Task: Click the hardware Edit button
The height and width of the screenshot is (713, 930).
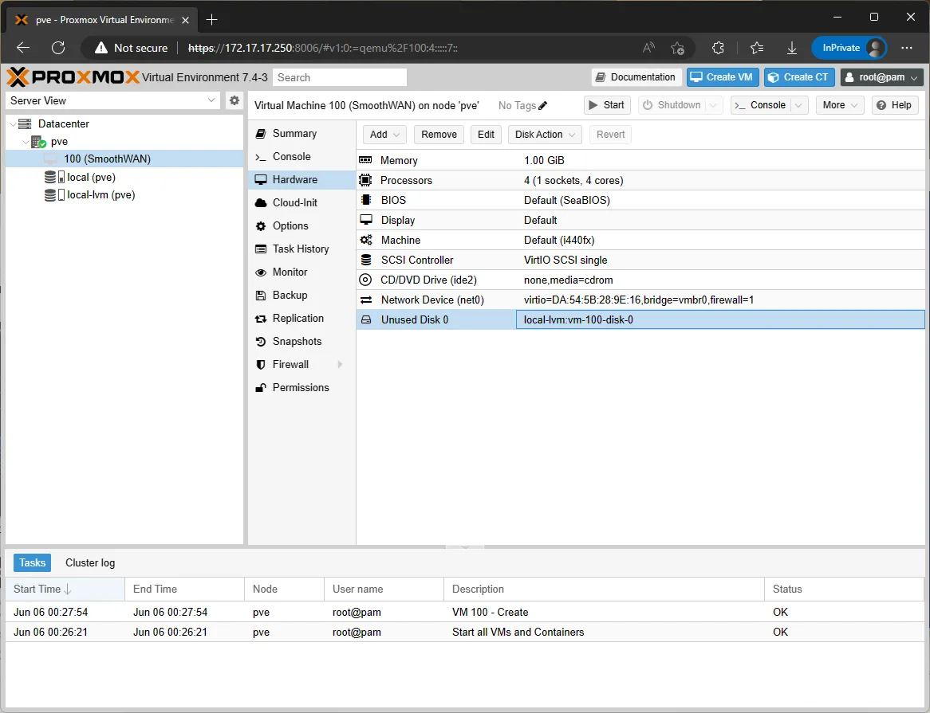Action: pyautogui.click(x=486, y=135)
